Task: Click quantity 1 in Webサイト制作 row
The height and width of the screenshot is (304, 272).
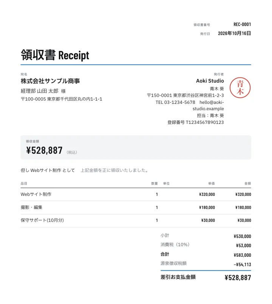Action: (157, 194)
